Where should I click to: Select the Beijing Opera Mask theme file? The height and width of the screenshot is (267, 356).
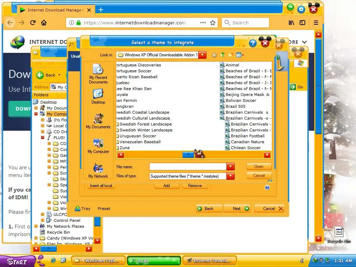[x=245, y=95]
